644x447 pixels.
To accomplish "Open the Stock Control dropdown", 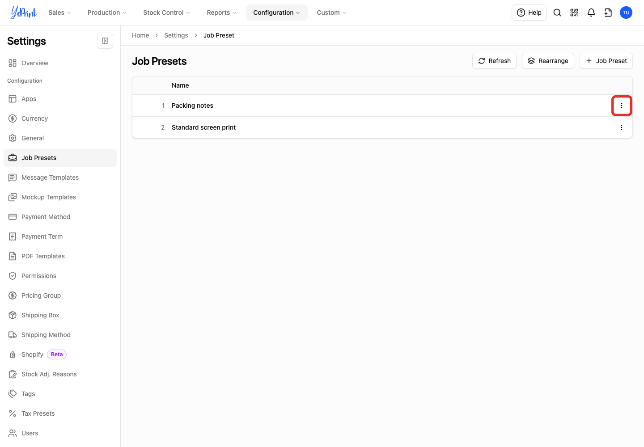I will (x=166, y=13).
